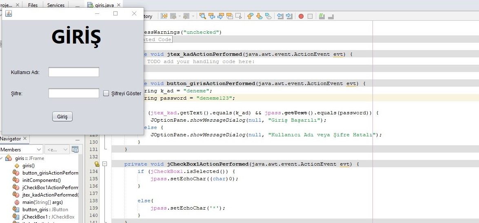This screenshot has width=479, height=223.
Task: Click the Comment icon with green bars
Action: click(x=322, y=16)
